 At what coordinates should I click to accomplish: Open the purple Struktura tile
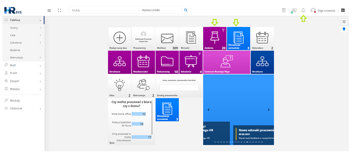point(120,62)
